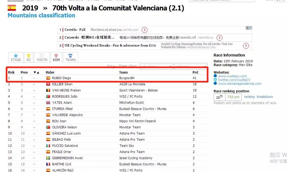Image resolution: width=287 pixels, height=172 pixels.
Task: Click the Spanish flag beside RUBIO Diego
Action: coord(48,78)
